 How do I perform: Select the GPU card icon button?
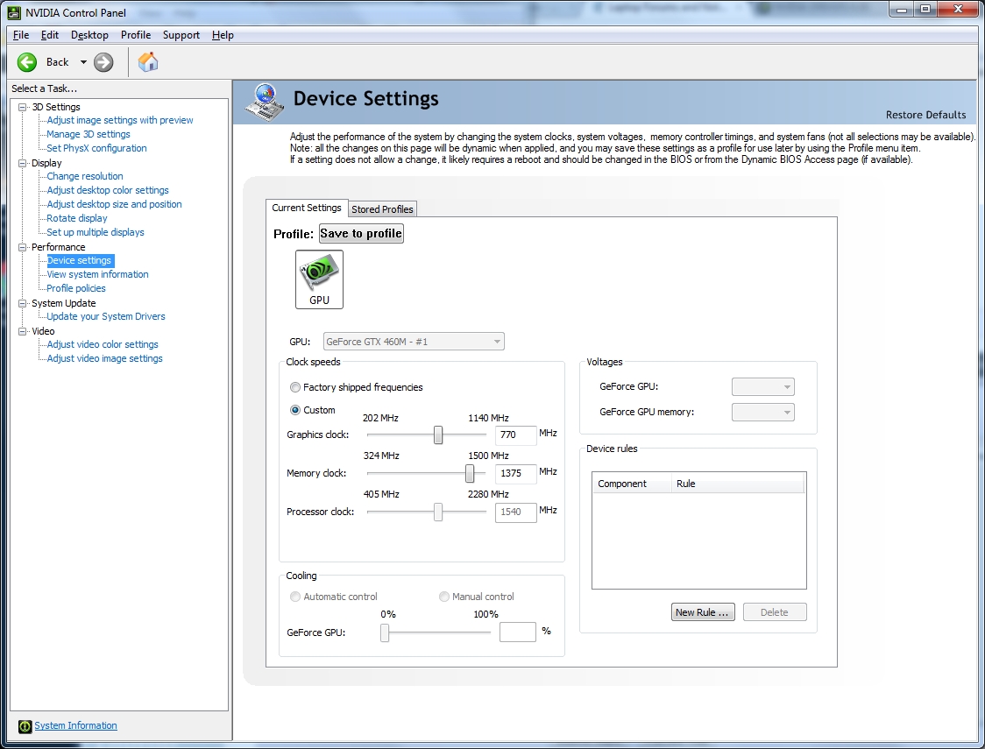pos(319,279)
